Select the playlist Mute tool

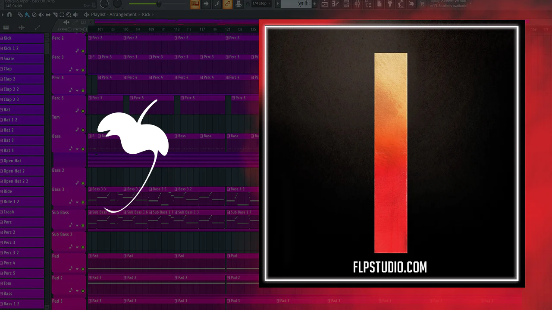(41, 15)
